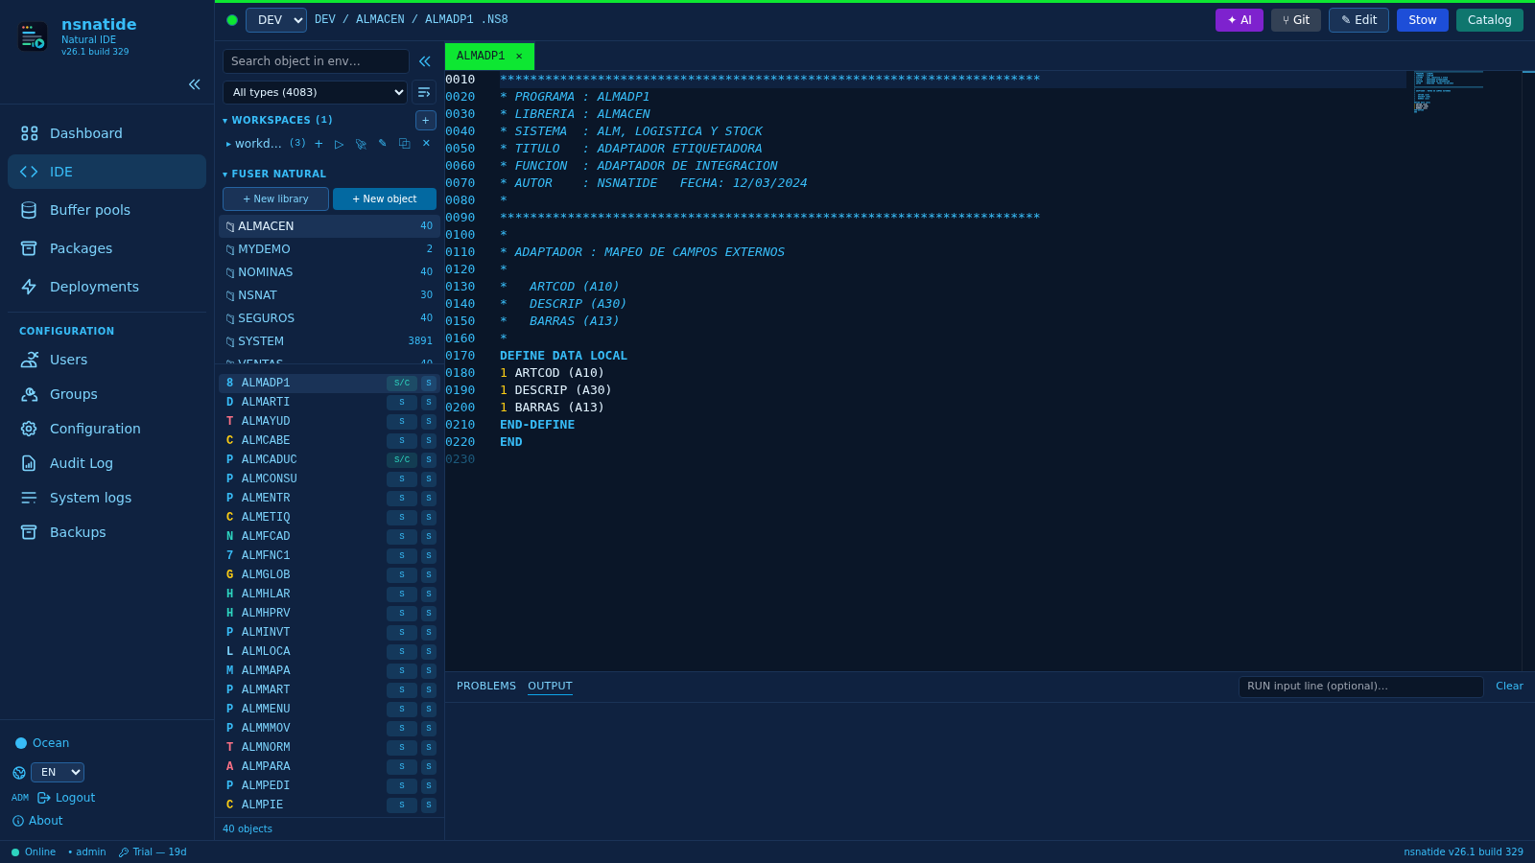
Task: Open Buffer pools section
Action: (106, 210)
